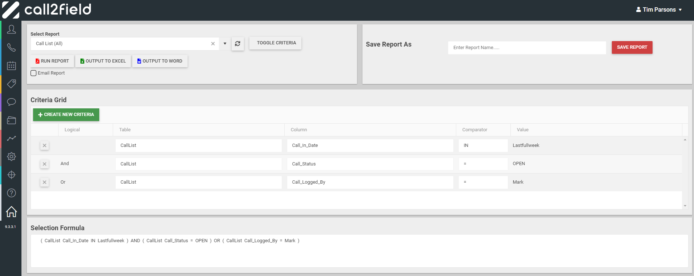Open the IN comparator field for Call_In_Date

click(483, 145)
